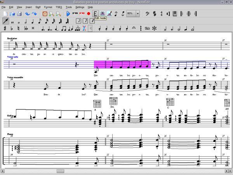
Task: Start playback with the blue play triangle
Action: pos(68,14)
